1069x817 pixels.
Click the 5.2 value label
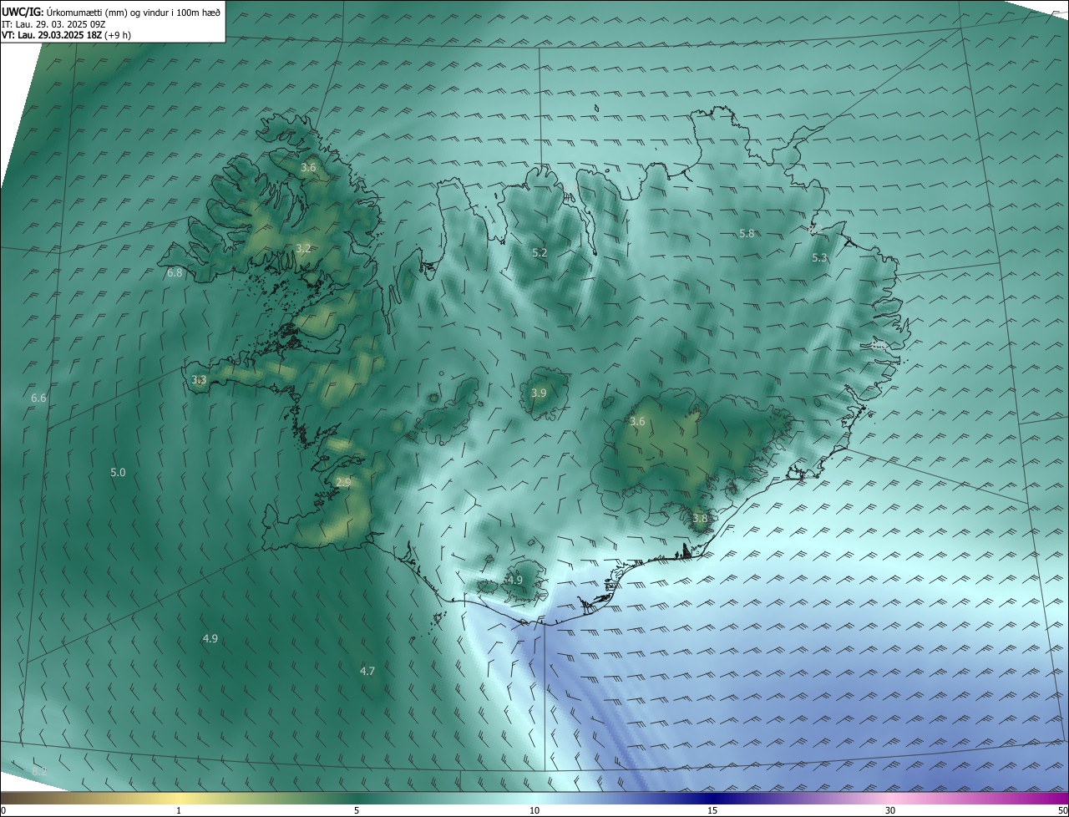click(540, 252)
